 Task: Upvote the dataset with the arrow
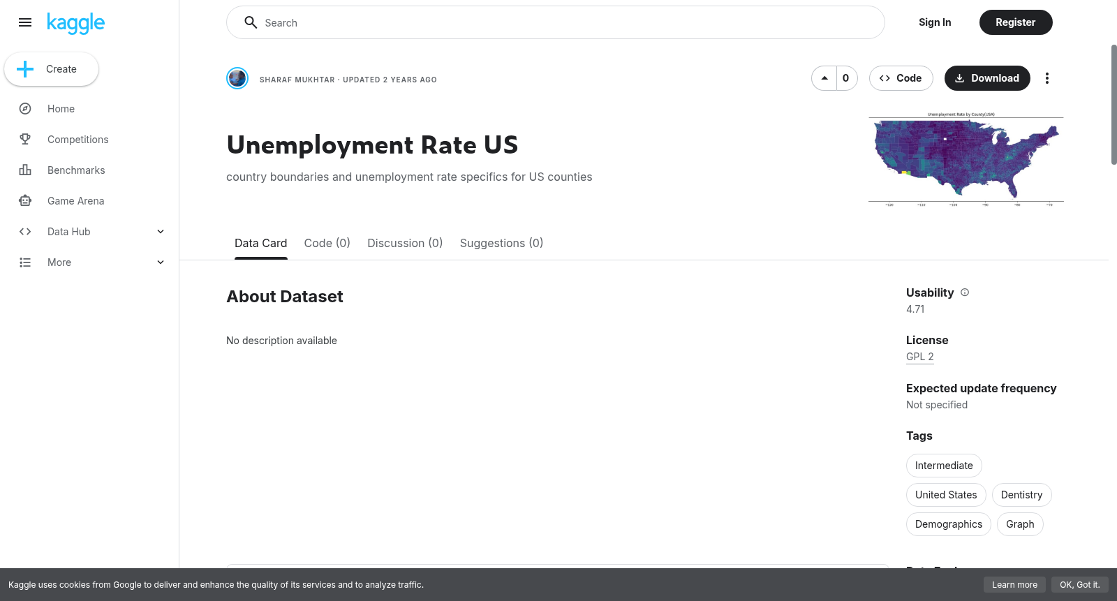coord(824,78)
